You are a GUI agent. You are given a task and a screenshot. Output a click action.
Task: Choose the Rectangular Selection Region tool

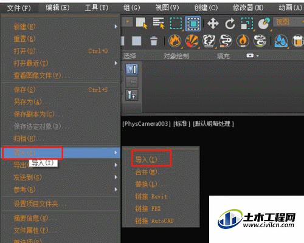pos(176,24)
